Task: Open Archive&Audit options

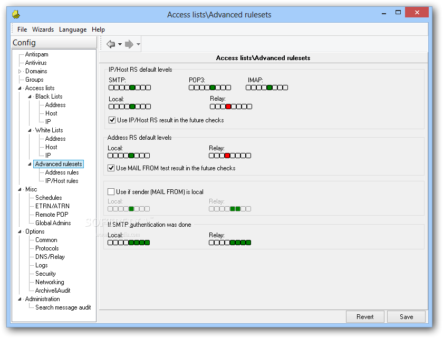Action: (x=53, y=290)
